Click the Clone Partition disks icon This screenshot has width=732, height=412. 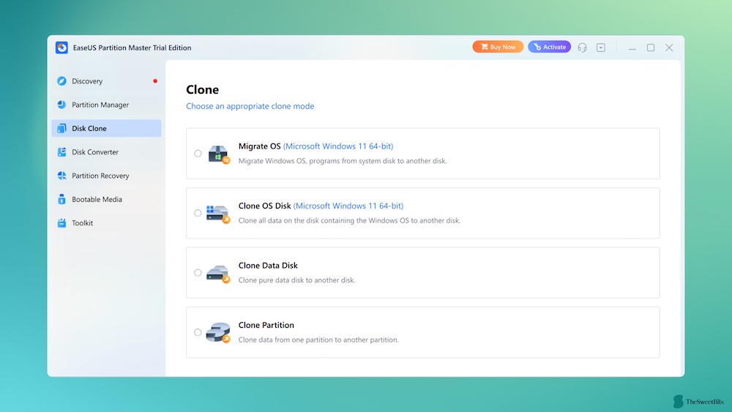click(218, 333)
